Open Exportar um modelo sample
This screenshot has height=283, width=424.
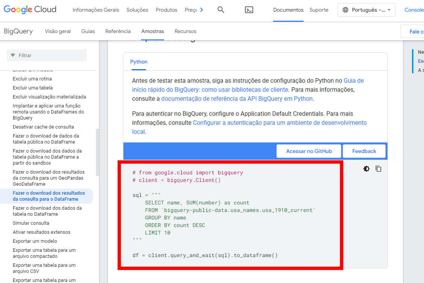(35, 241)
